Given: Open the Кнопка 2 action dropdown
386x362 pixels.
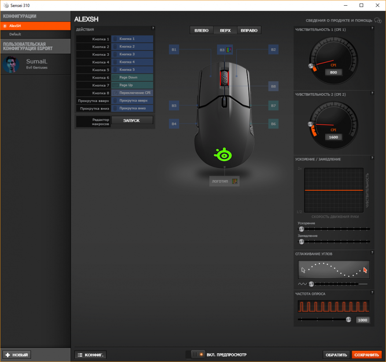Looking at the screenshot, I should point(132,47).
